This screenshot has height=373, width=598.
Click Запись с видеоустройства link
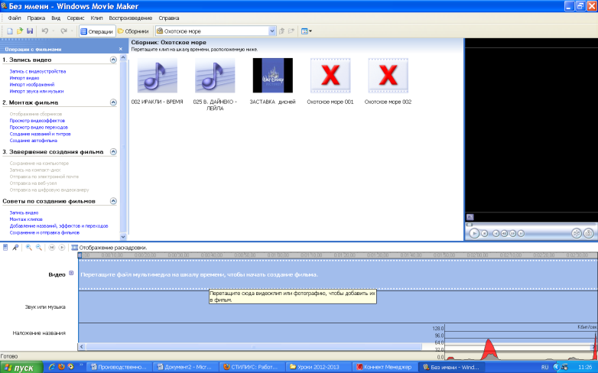point(37,71)
